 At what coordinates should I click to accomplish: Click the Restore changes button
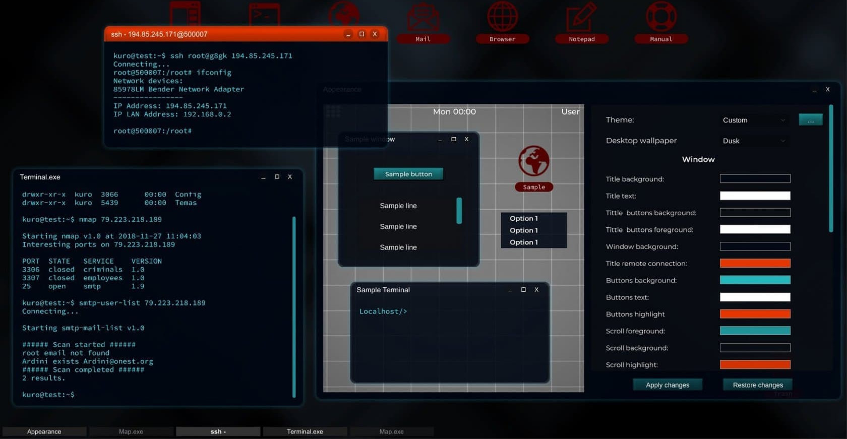757,385
